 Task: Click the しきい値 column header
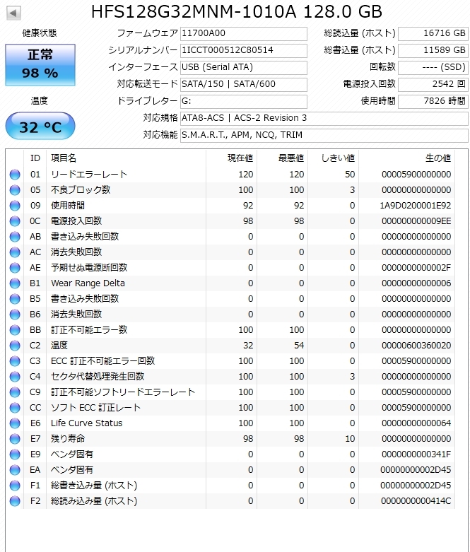tap(333, 158)
